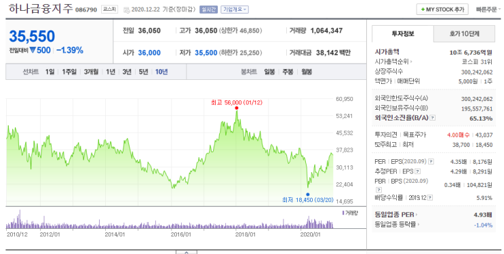This screenshot has width=504, height=254.
Task: Click 2018/01 label on chart axis
Action: click(246, 234)
